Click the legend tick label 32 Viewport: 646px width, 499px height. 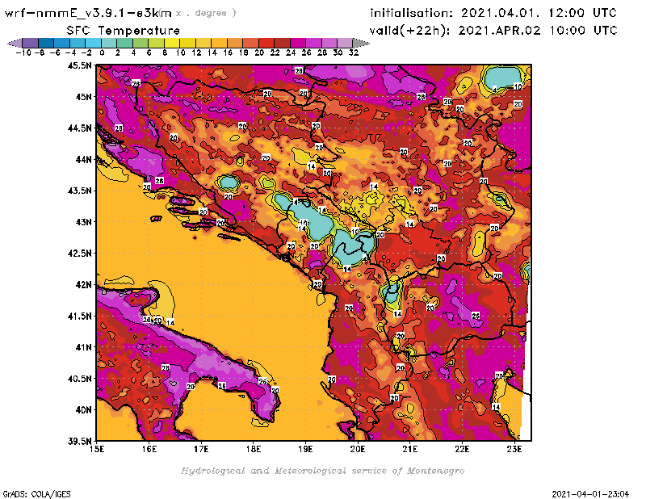click(x=354, y=52)
